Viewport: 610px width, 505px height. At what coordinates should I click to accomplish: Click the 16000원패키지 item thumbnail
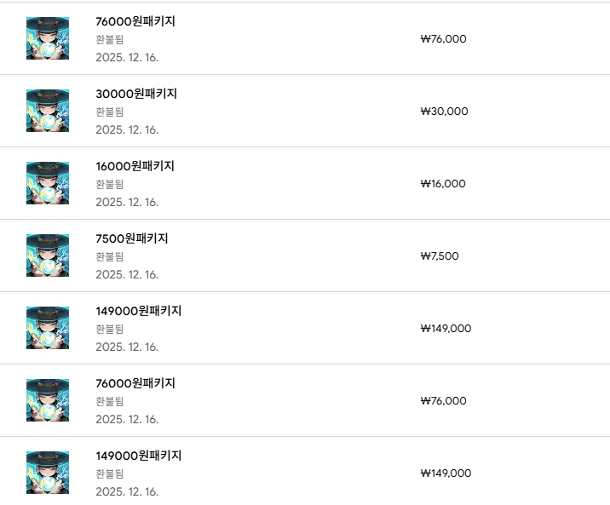(48, 183)
